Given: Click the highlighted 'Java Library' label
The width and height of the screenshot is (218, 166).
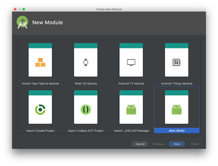Looking at the screenshot, I should [177, 130].
